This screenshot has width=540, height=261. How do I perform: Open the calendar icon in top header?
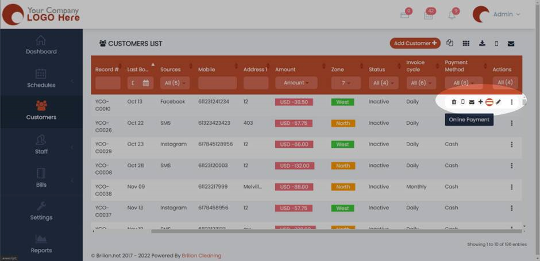(428, 15)
